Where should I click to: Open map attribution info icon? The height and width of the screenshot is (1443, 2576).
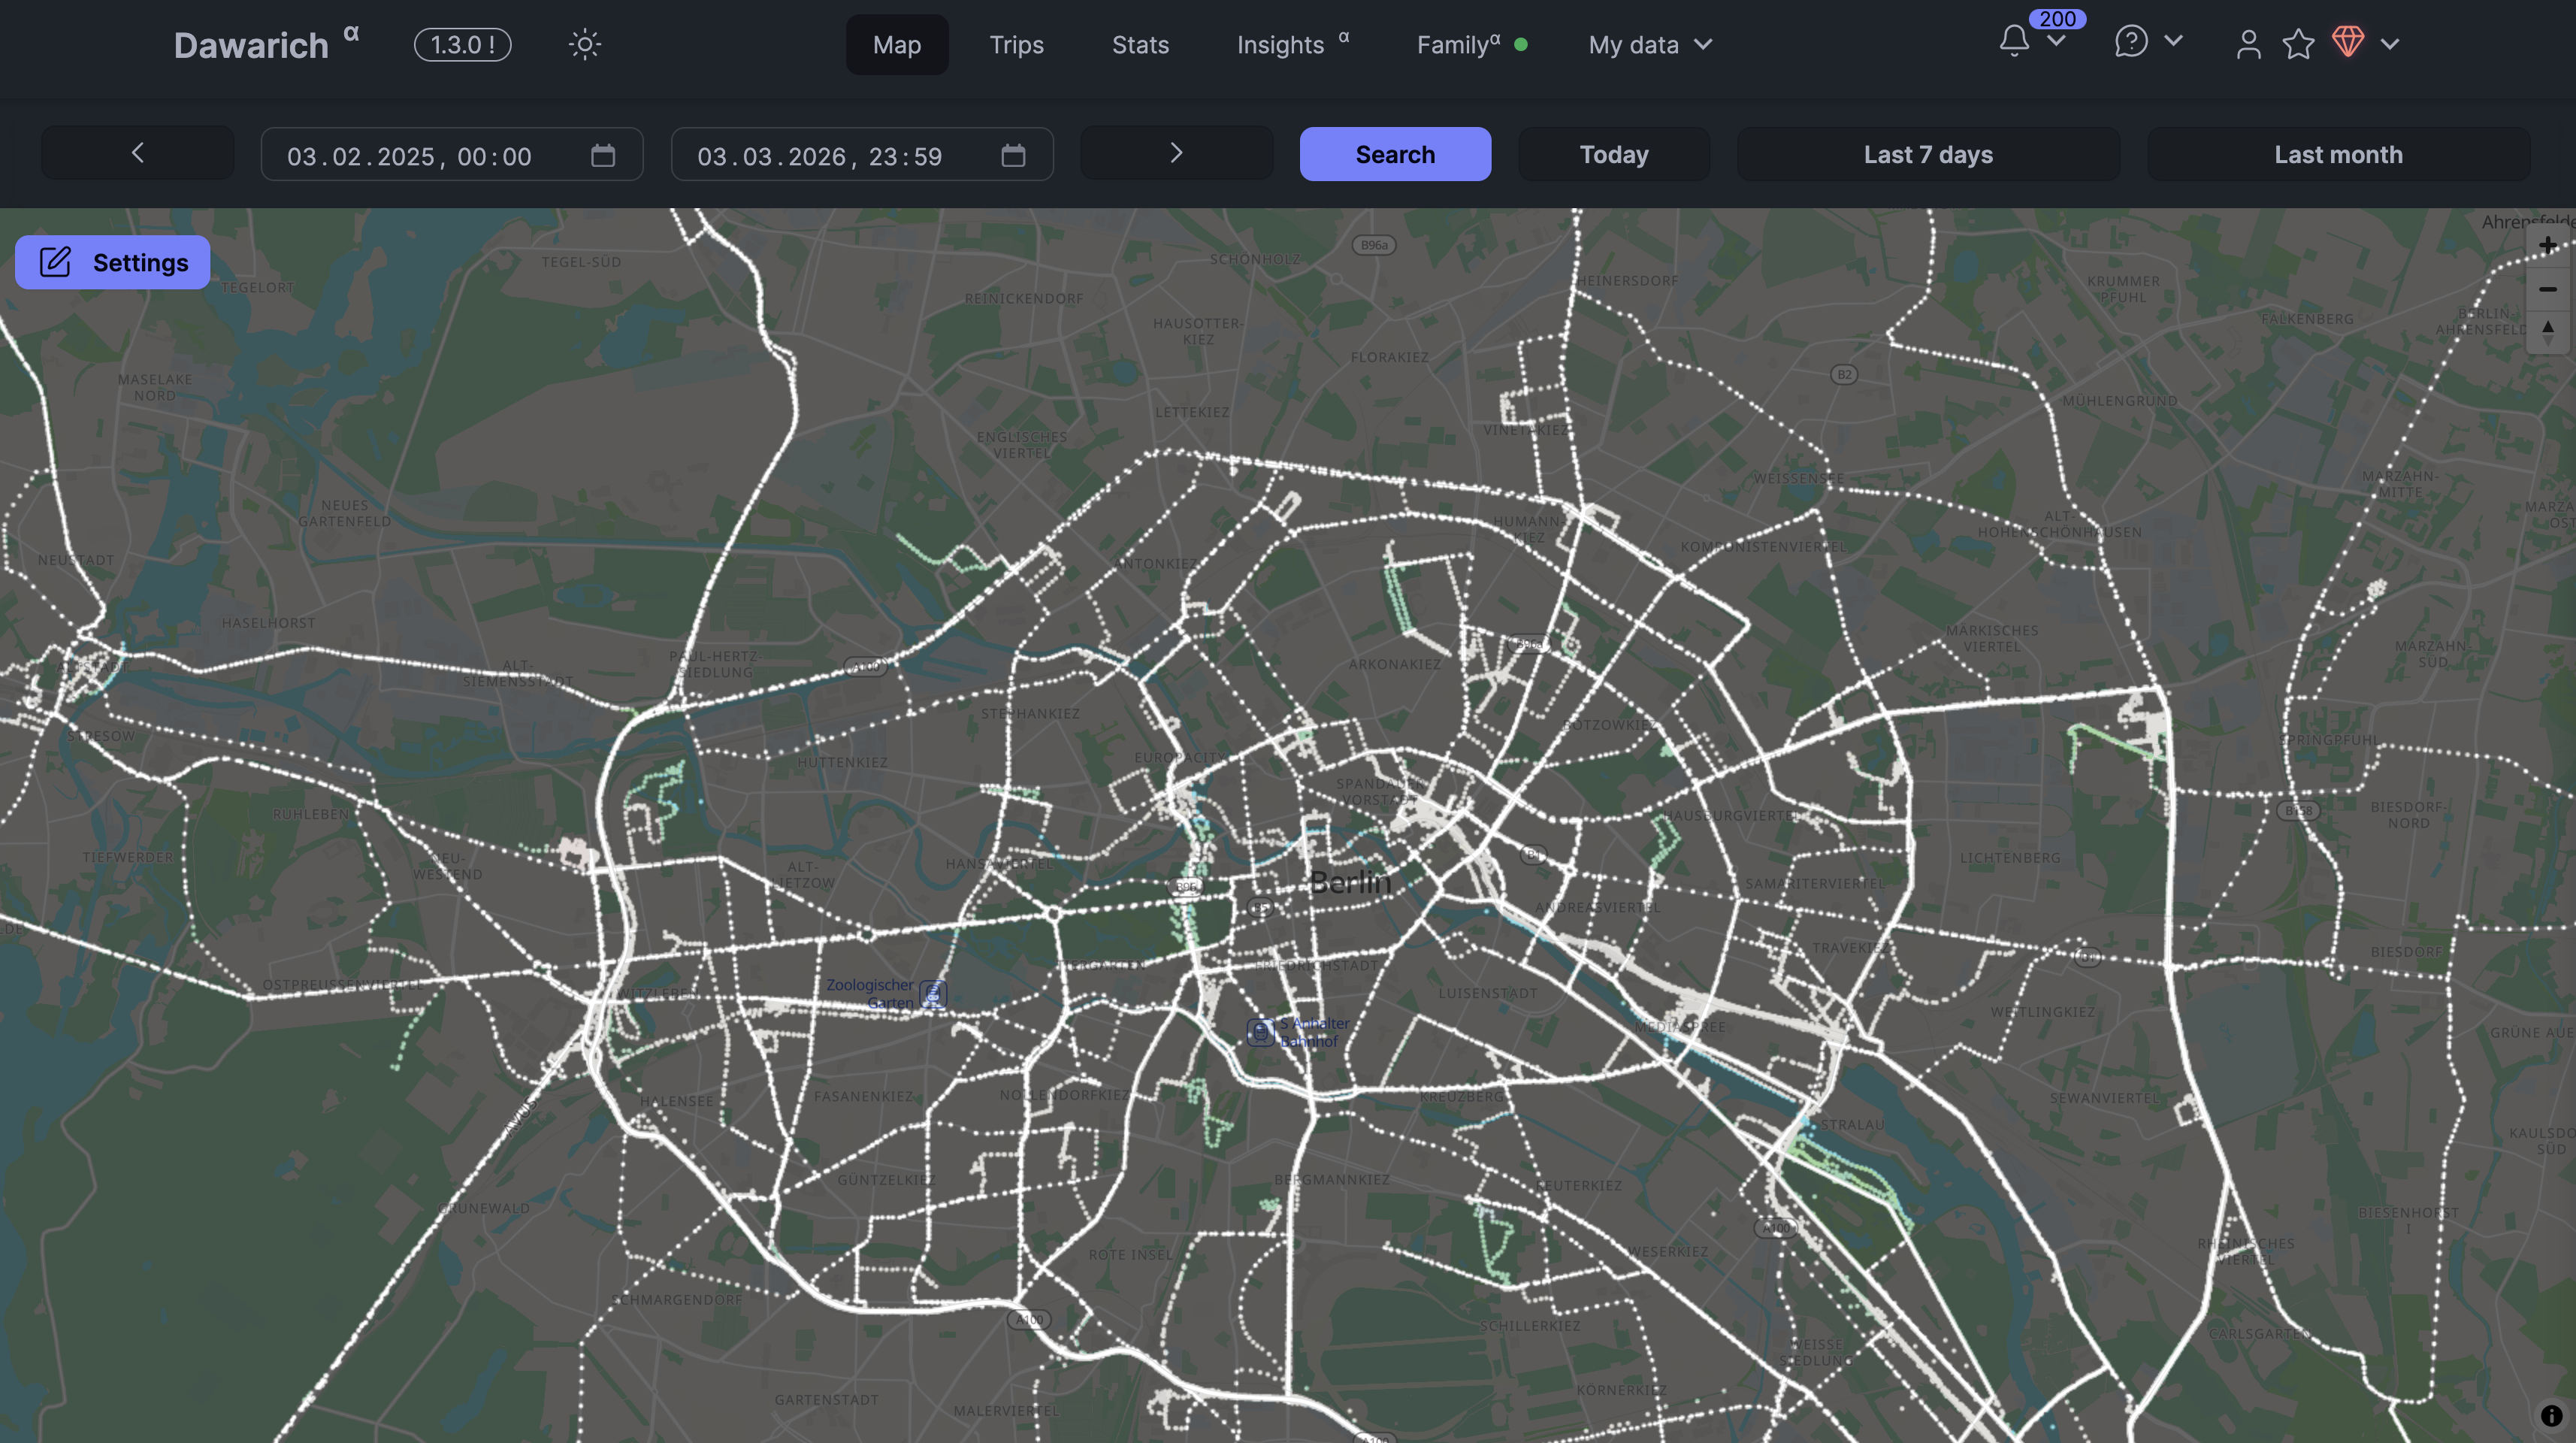2551,1415
